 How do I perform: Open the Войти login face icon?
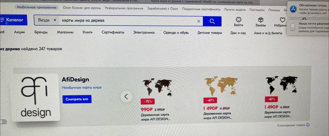[x=239, y=20]
